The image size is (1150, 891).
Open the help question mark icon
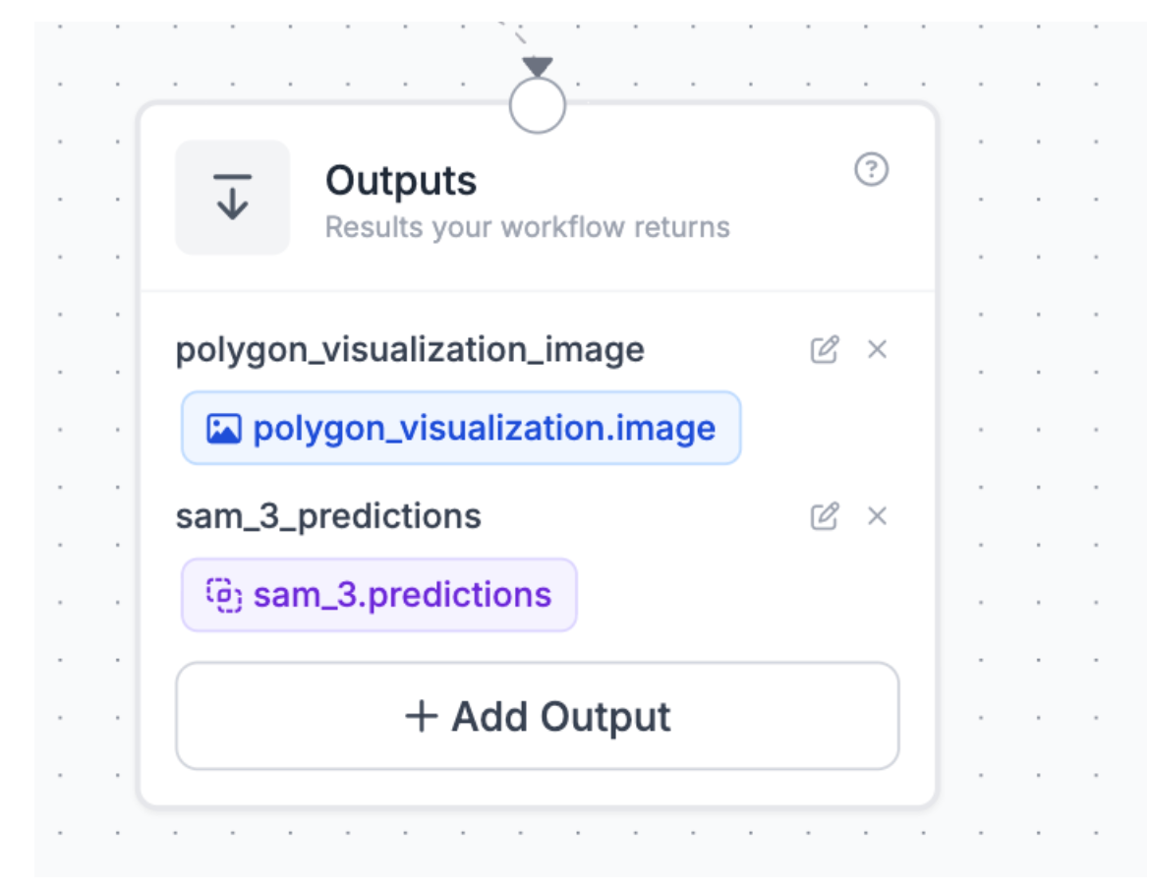click(x=871, y=171)
